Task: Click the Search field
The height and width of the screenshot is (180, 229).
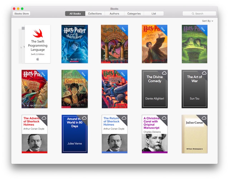Action: pyautogui.click(x=199, y=14)
